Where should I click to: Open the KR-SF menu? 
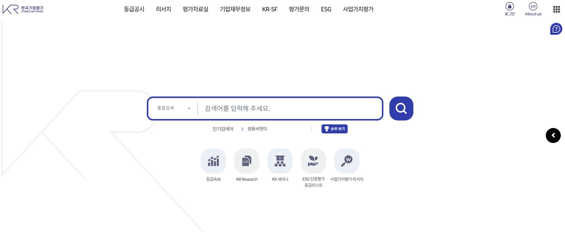pos(270,9)
